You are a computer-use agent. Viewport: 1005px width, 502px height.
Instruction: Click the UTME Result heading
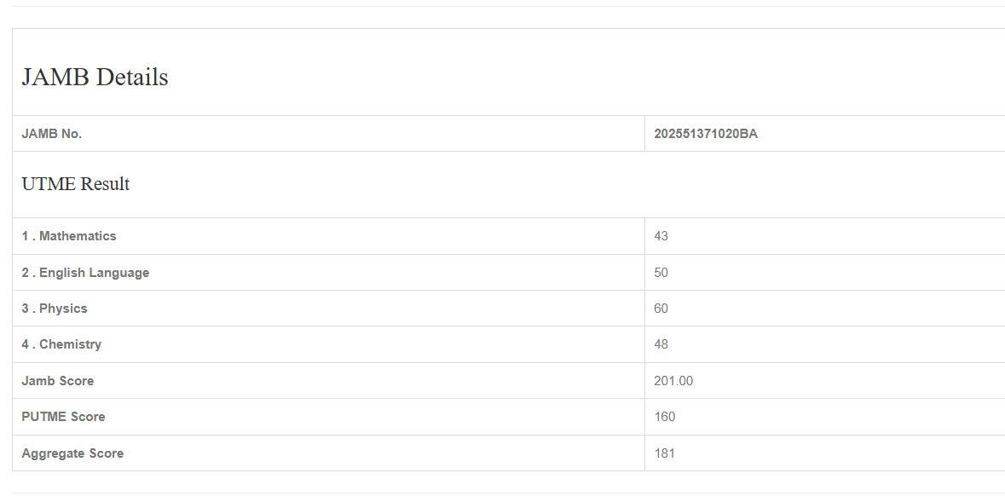pos(76,184)
